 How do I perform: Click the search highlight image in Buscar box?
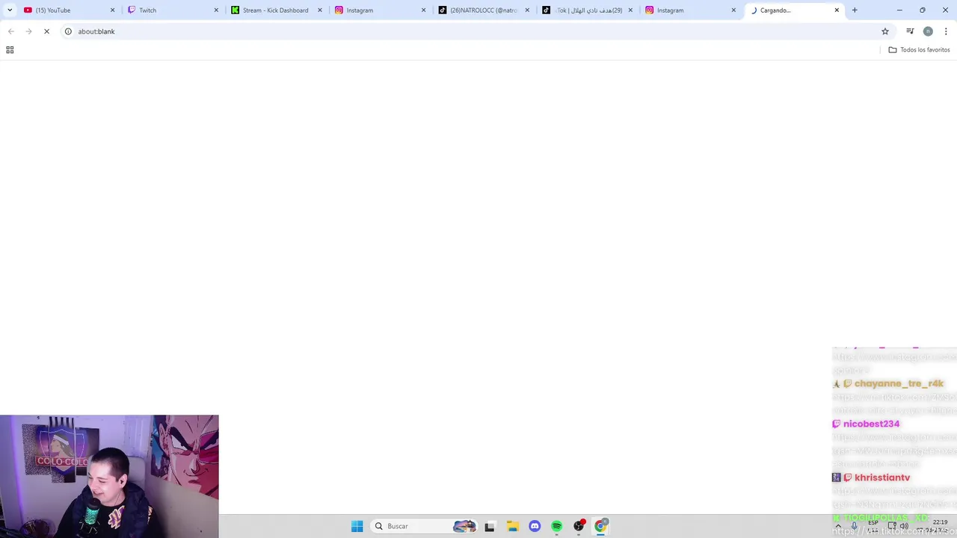coord(464,526)
